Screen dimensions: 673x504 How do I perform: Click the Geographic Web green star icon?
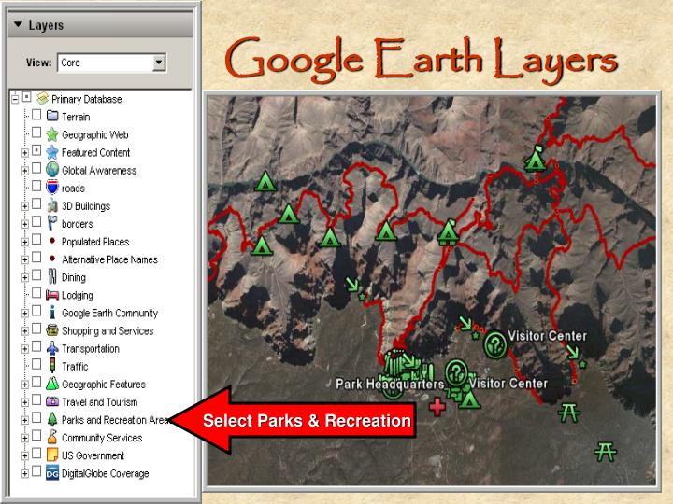click(52, 134)
